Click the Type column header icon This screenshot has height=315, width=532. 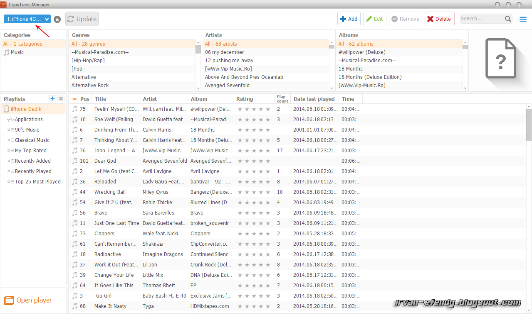(74, 99)
